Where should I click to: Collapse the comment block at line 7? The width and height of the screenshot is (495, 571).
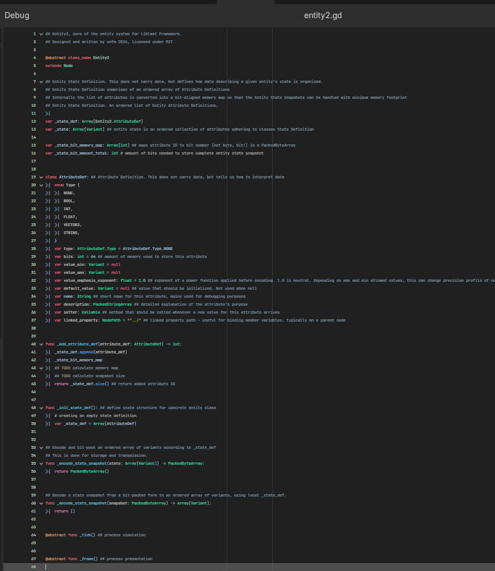[41, 82]
